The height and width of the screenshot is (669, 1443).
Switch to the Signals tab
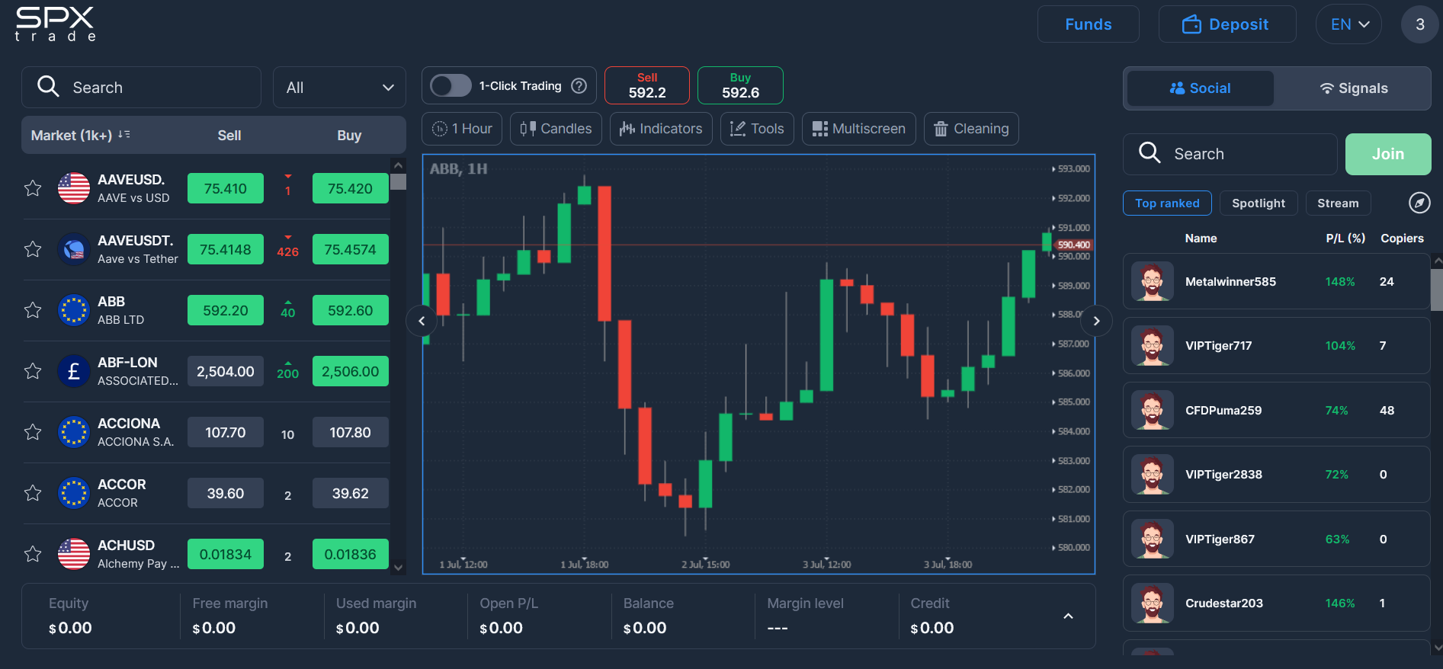point(1353,88)
